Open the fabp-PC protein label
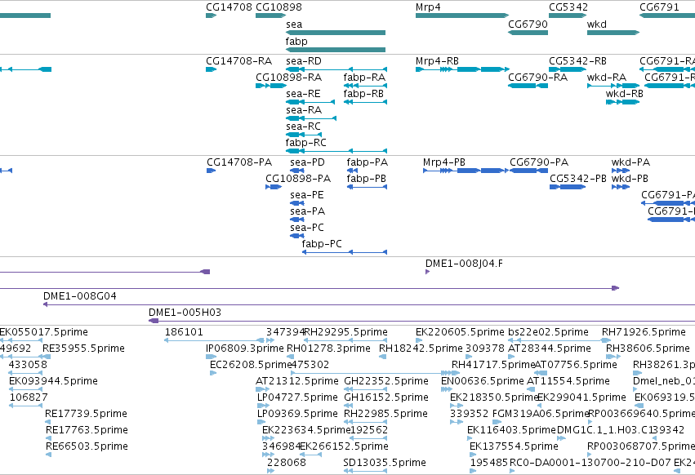Screen dimensions: 695x475 click(322, 244)
